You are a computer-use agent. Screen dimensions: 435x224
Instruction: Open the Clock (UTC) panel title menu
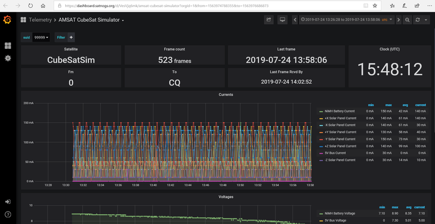[x=390, y=49]
